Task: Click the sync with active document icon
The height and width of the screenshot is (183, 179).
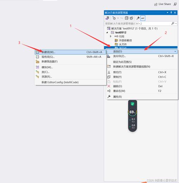Action: tap(122, 18)
